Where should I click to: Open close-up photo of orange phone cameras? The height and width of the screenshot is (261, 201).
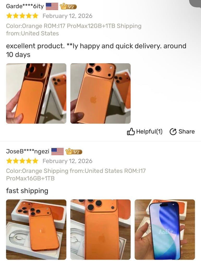click(100, 229)
